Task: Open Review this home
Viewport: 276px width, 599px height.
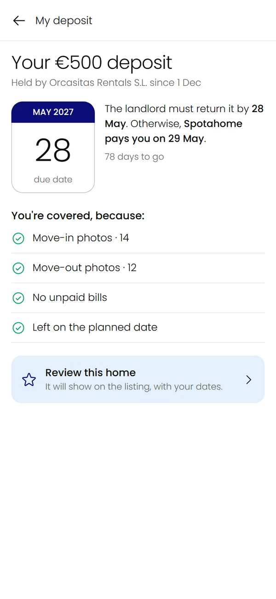Action: [138, 379]
